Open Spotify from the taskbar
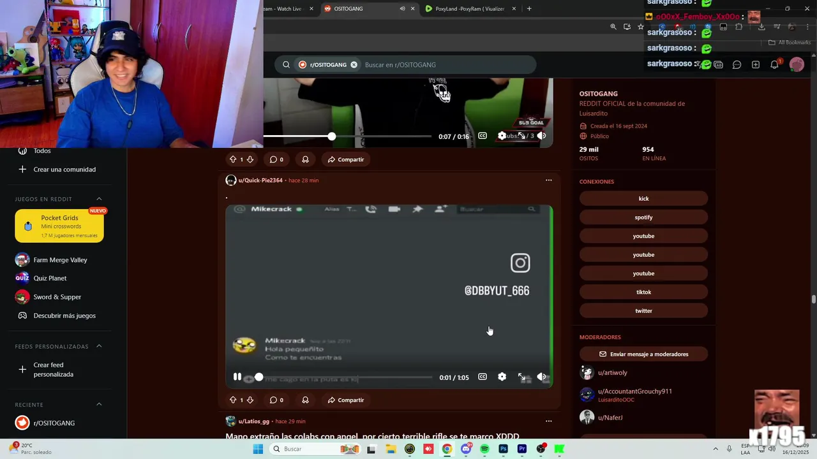The height and width of the screenshot is (459, 817). 484,449
